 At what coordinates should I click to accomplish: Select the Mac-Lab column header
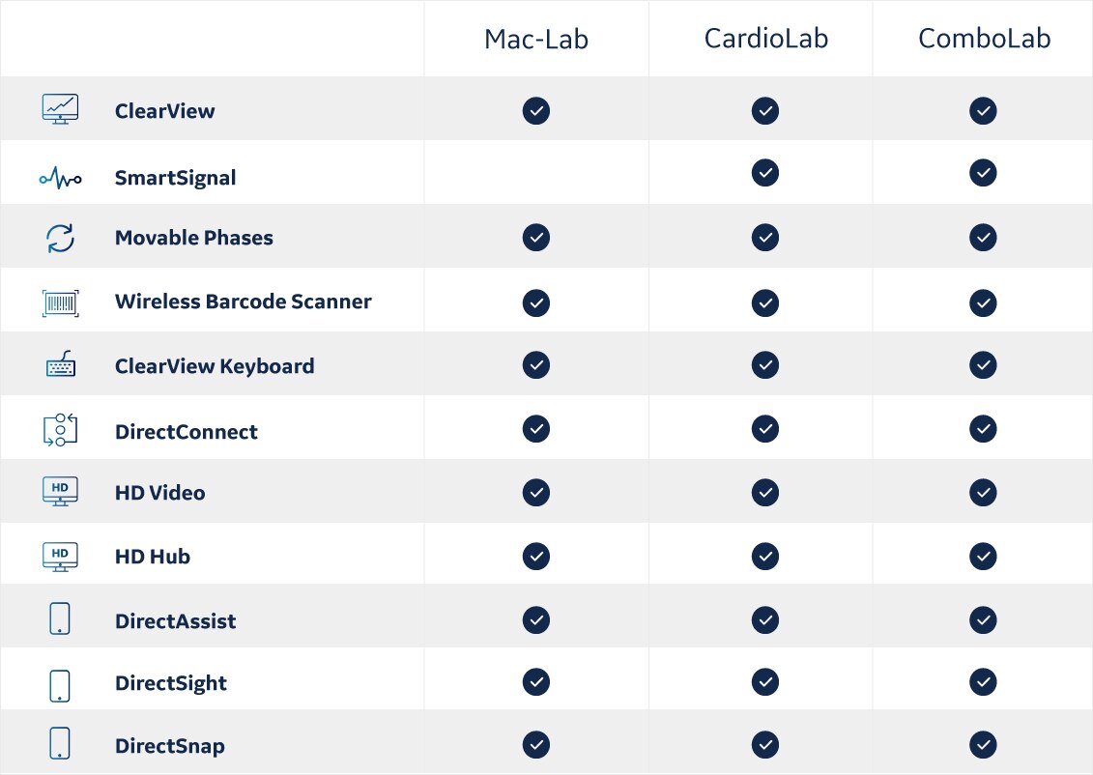(536, 39)
